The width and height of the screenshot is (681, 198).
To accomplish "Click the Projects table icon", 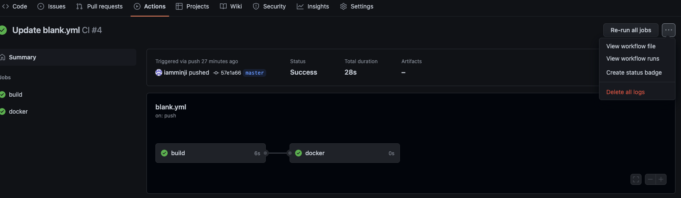I will click(x=179, y=6).
